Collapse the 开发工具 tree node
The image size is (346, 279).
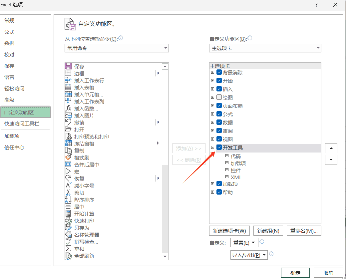[x=213, y=147]
